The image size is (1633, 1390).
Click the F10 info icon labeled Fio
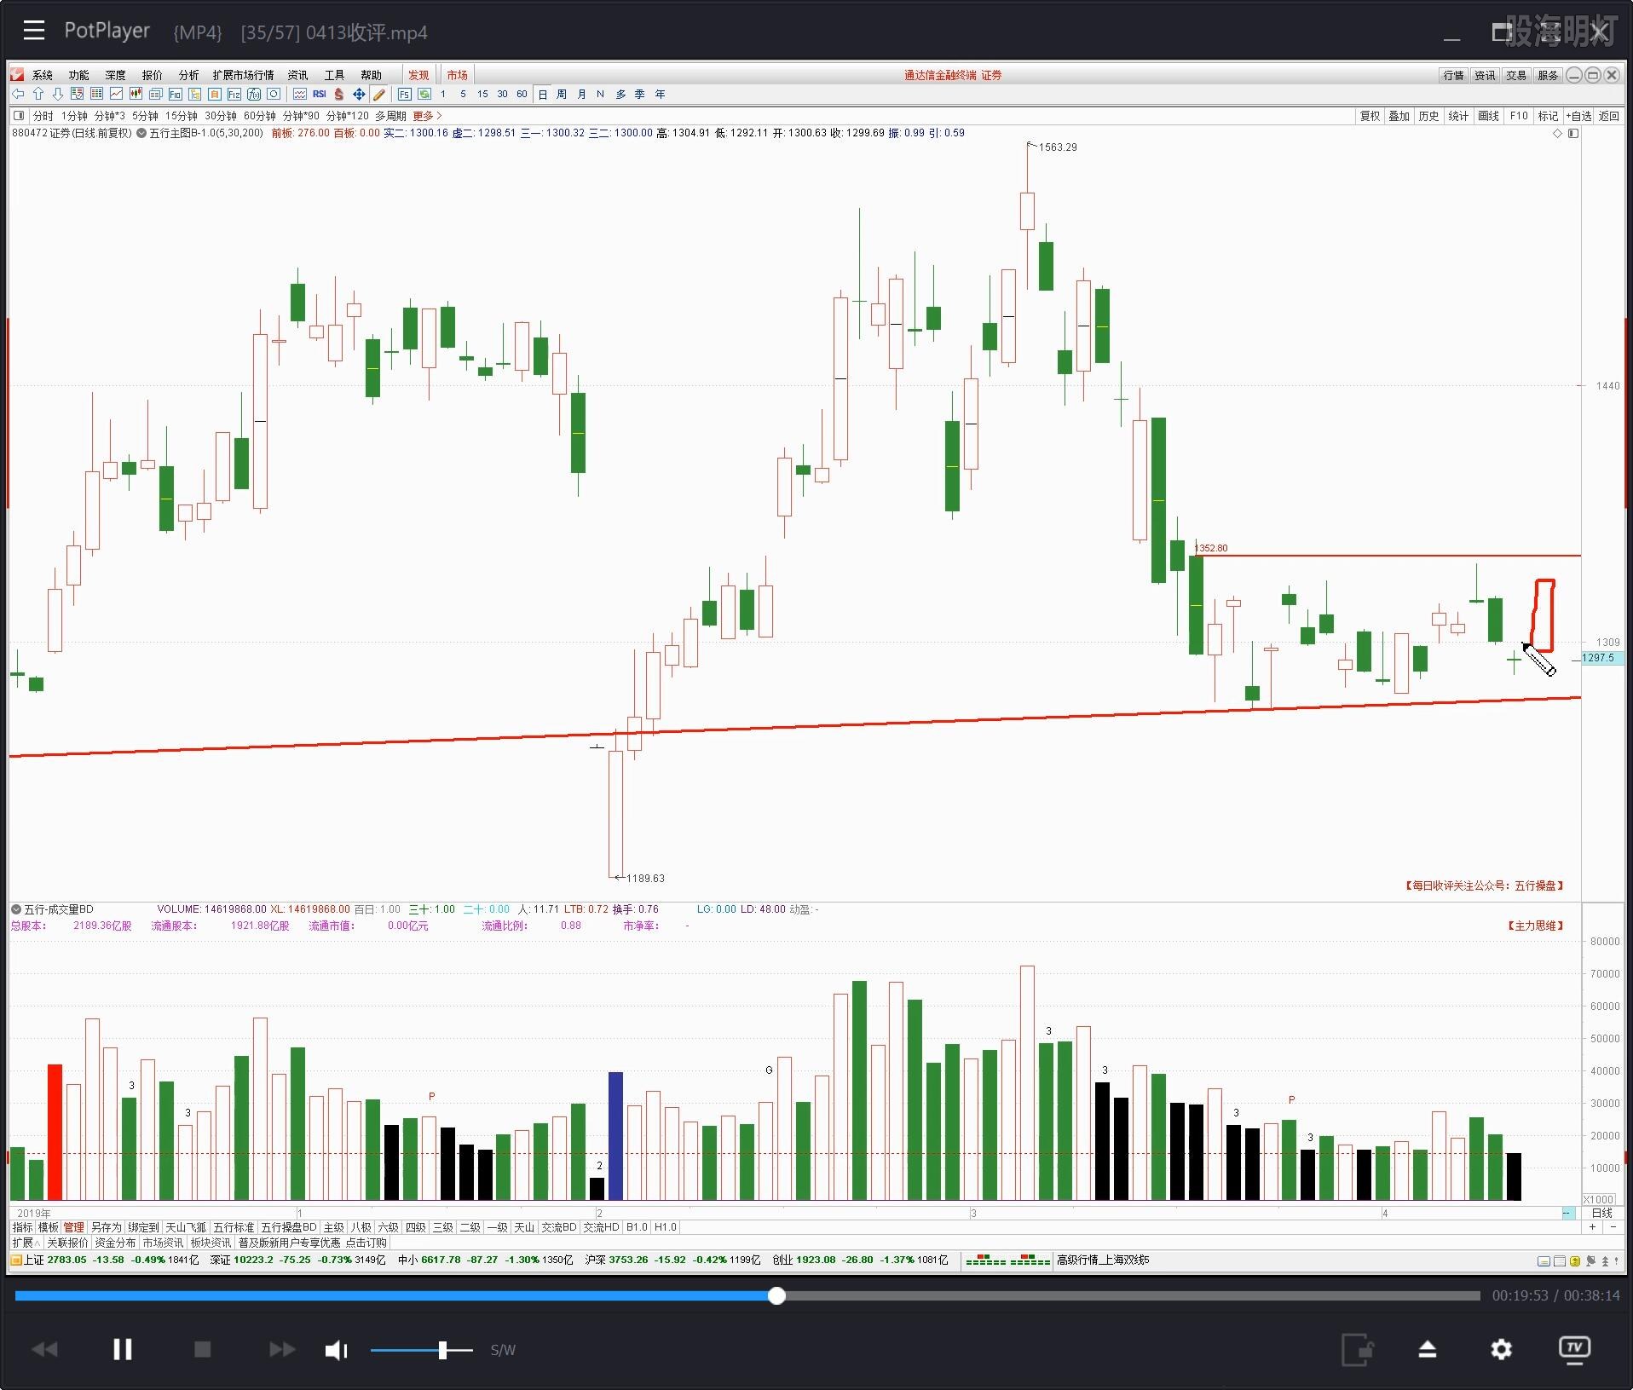(x=175, y=94)
